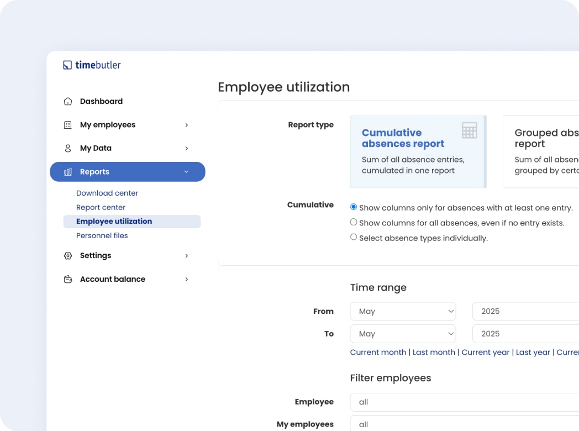Click the Dashboard house icon

[68, 102]
